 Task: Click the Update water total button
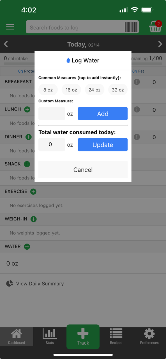(103, 145)
